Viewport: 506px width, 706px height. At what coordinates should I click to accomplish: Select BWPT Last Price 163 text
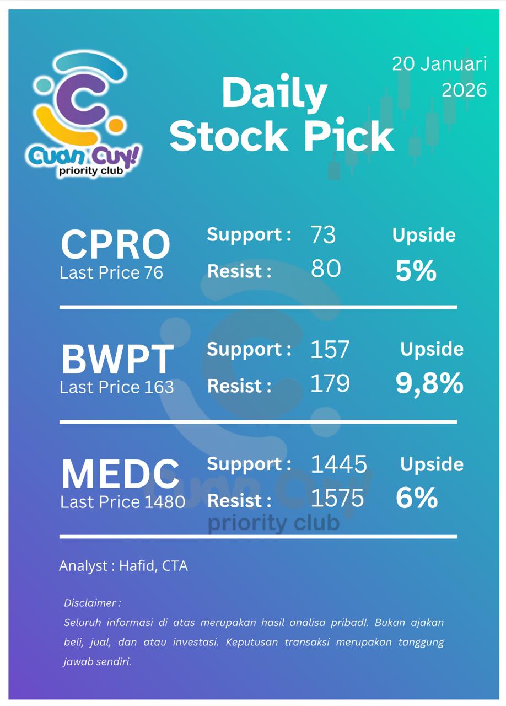pos(117,387)
